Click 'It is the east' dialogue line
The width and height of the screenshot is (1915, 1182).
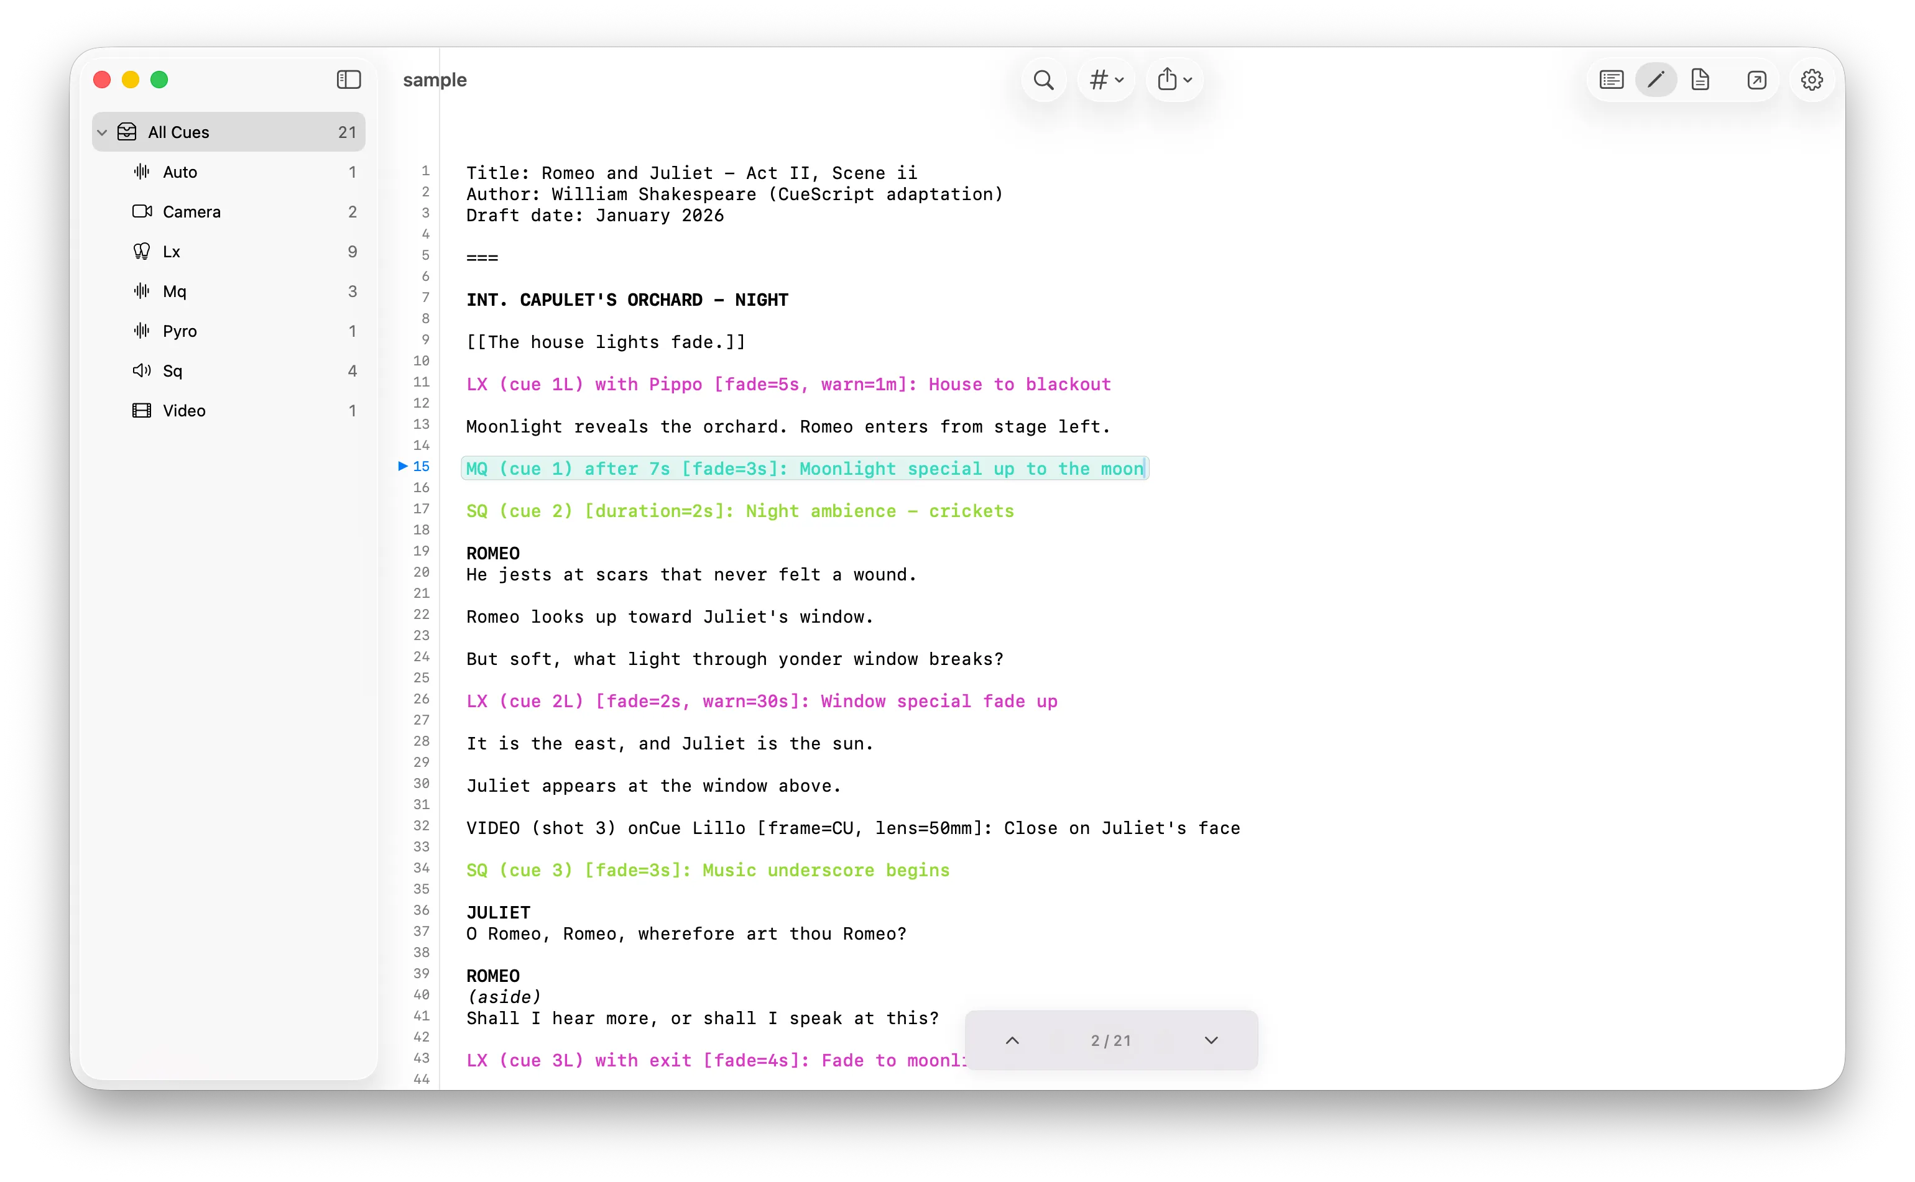[x=670, y=743]
